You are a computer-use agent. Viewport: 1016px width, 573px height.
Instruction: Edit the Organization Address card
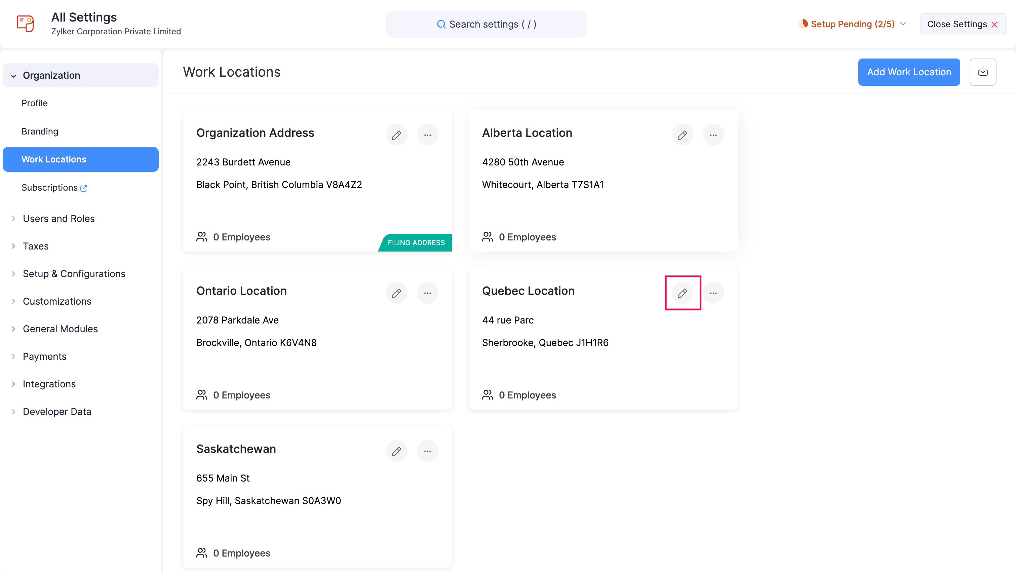397,135
